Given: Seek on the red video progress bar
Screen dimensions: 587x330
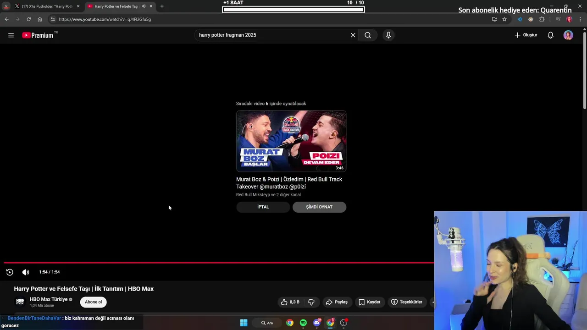Looking at the screenshot, I should point(218,263).
